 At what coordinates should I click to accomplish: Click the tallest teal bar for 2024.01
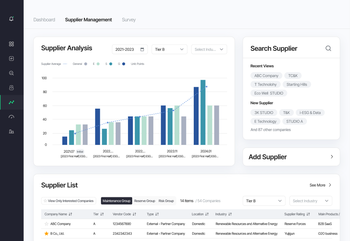click(x=203, y=112)
